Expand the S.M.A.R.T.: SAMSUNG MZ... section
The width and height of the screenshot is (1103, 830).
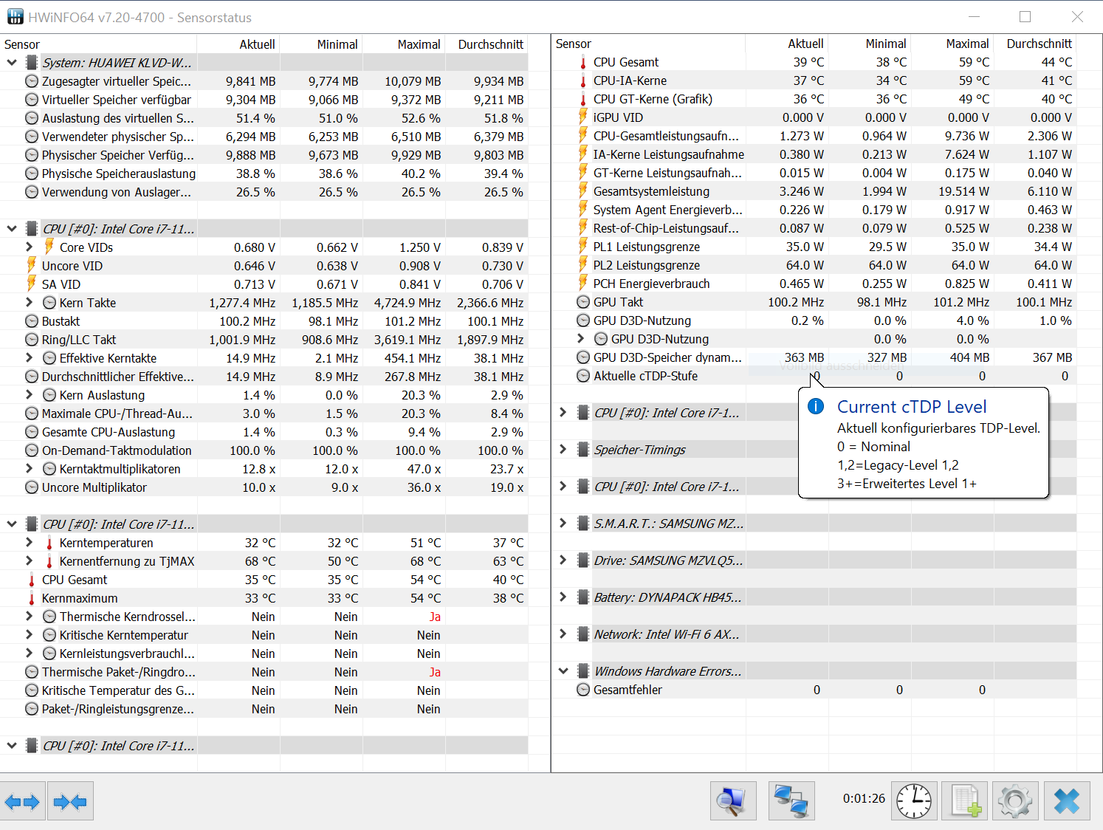[563, 523]
